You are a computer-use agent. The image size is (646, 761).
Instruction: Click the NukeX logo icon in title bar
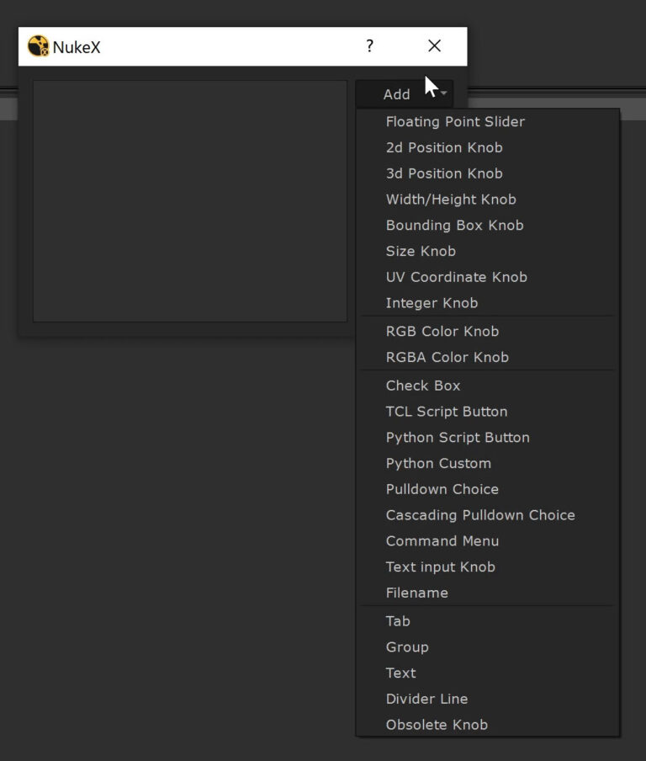(x=39, y=46)
